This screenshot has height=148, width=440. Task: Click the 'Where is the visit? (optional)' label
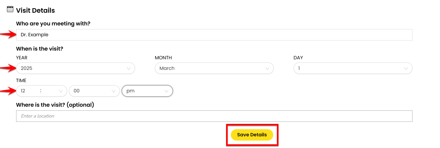(55, 105)
